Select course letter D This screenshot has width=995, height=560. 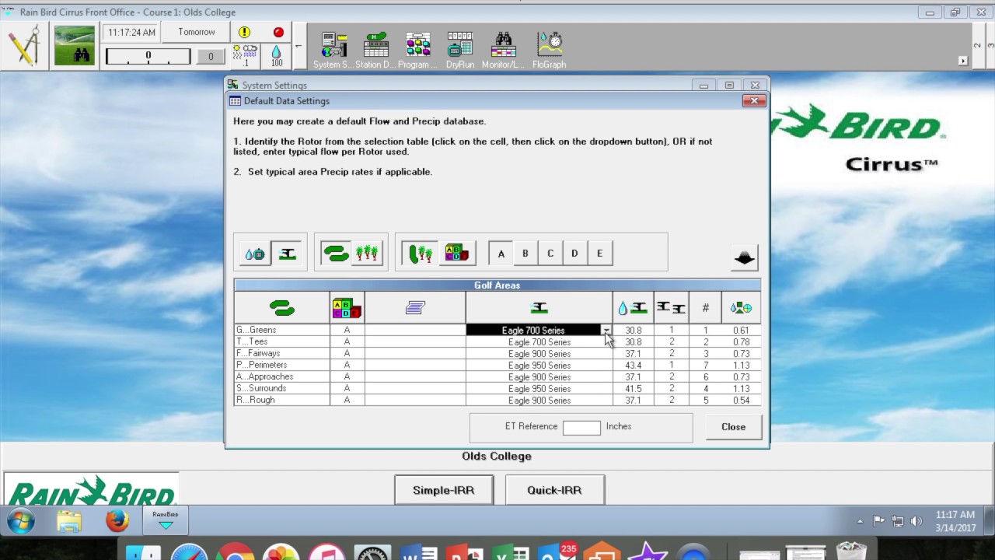pyautogui.click(x=574, y=254)
